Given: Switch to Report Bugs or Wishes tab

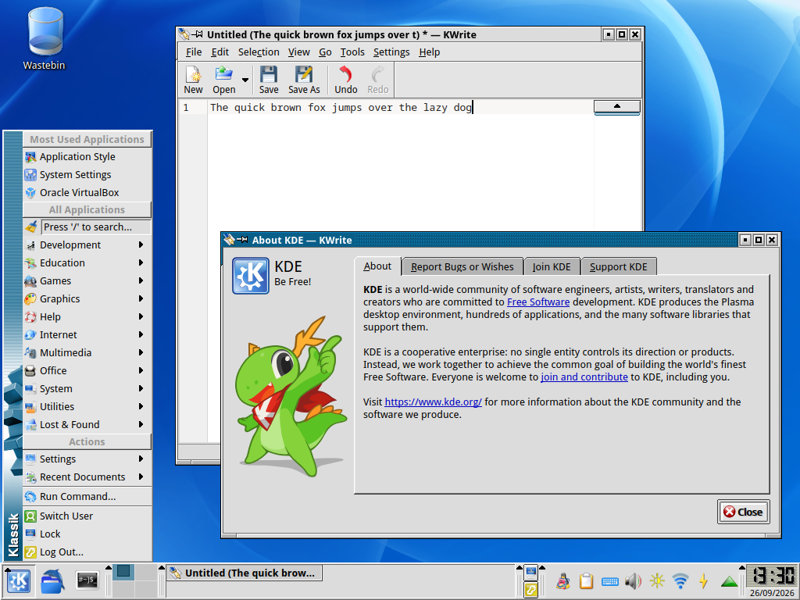Looking at the screenshot, I should tap(462, 267).
